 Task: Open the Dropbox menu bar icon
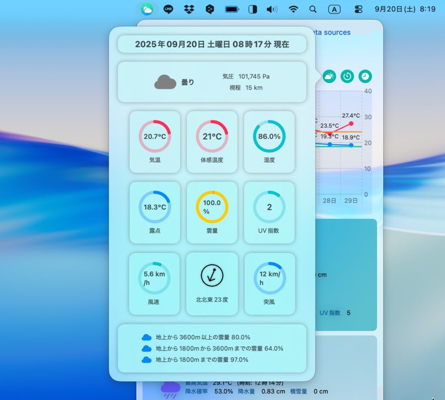189,9
